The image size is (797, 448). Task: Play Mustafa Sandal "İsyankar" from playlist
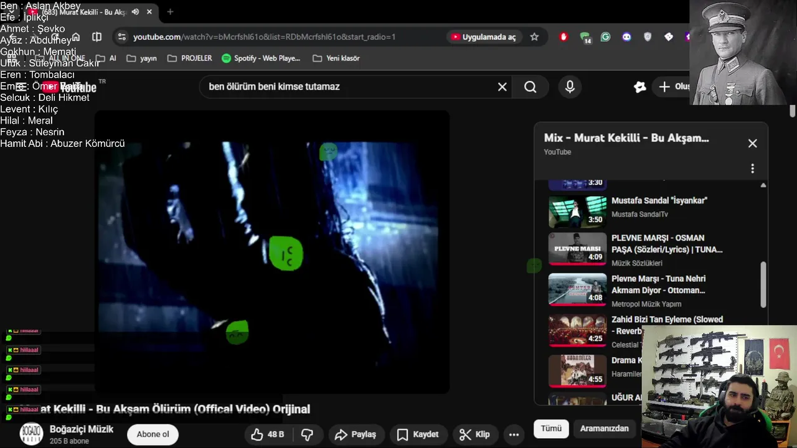click(659, 200)
